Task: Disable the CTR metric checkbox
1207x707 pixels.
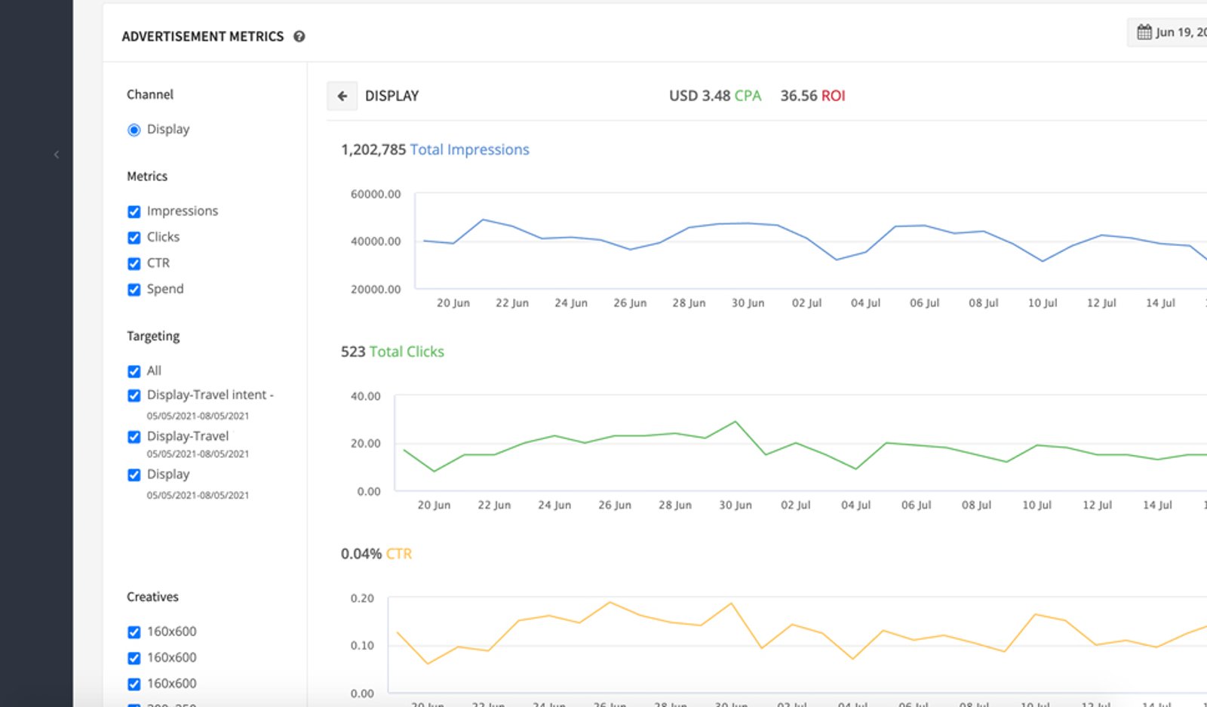Action: pos(134,263)
